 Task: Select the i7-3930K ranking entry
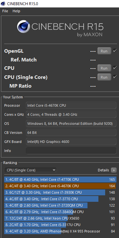[x=60, y=192]
